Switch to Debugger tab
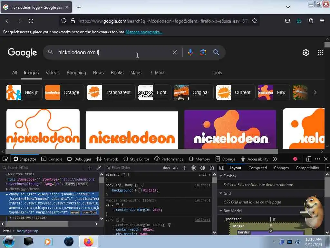The width and height of the screenshot is (330, 248). 79,159
